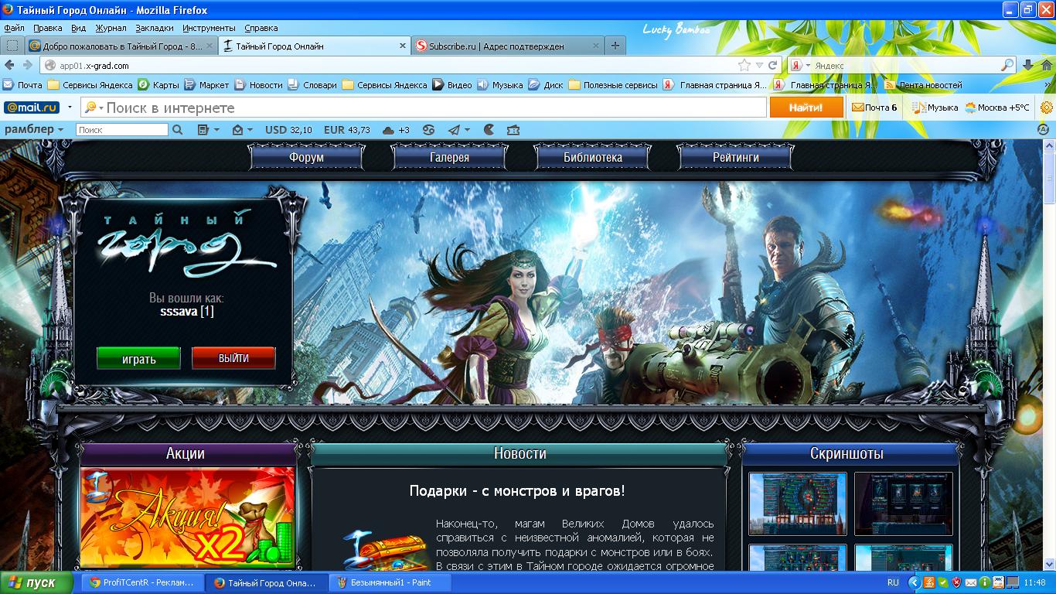Switch to Добро пожаловать в Тайный Город tab
This screenshot has width=1056, height=594.
click(x=121, y=46)
